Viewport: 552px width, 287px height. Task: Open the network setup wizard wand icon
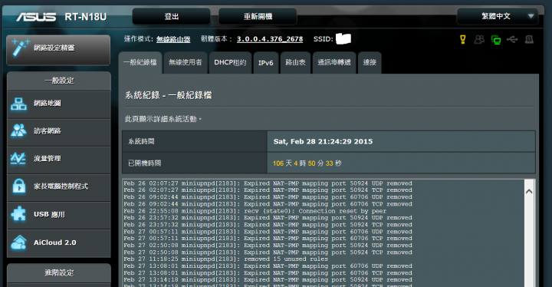click(20, 48)
